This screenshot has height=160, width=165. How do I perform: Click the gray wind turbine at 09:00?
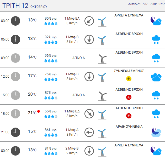click(102, 59)
